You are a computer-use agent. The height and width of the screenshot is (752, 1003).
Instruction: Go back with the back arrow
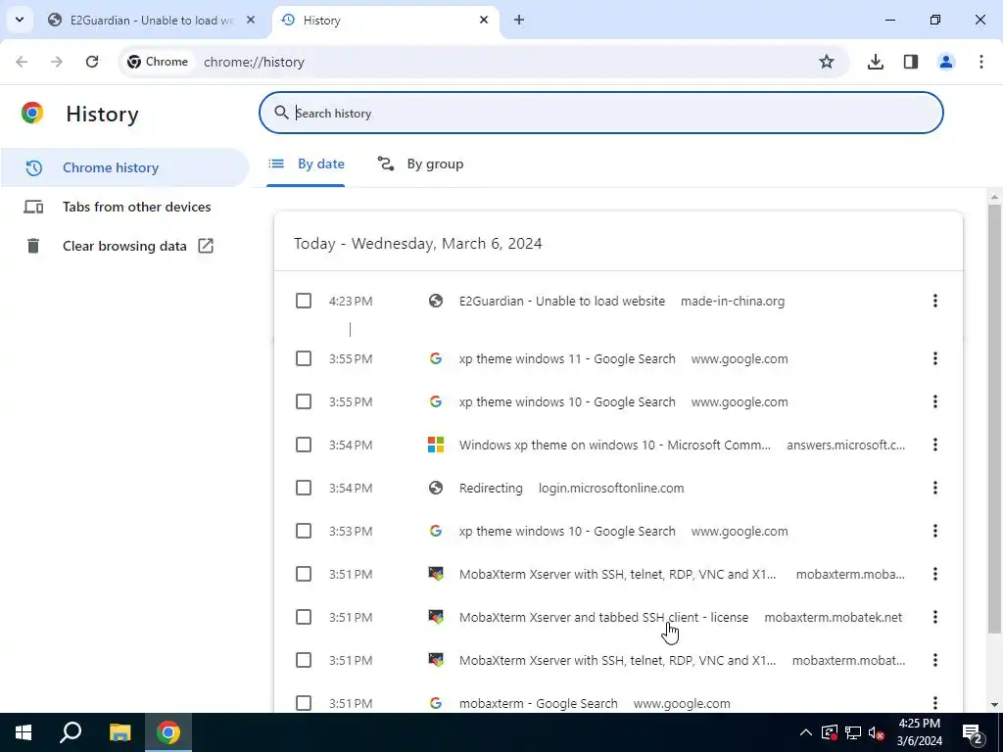point(22,62)
